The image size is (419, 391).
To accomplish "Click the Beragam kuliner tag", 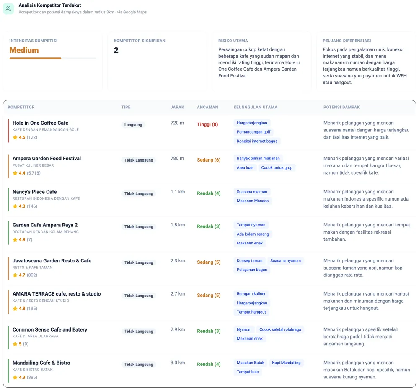I will [x=251, y=294].
